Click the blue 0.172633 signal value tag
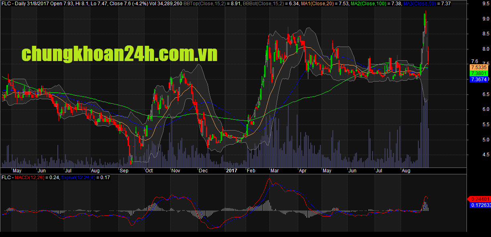Viewport: 491px width, 237px height. (479, 205)
